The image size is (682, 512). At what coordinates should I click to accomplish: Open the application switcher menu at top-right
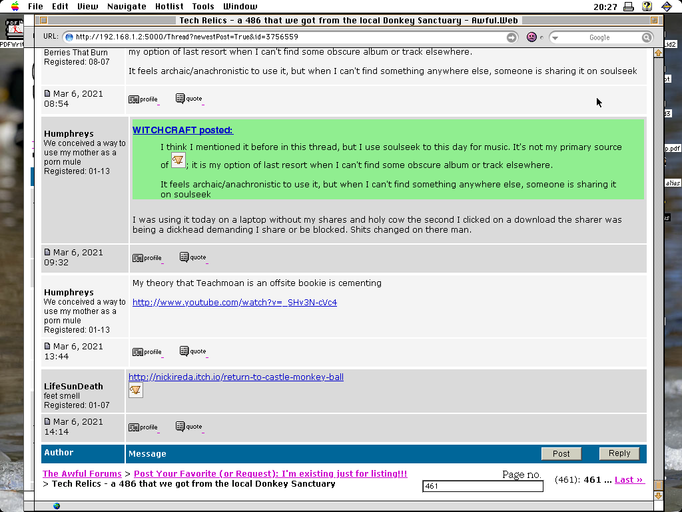pos(667,7)
